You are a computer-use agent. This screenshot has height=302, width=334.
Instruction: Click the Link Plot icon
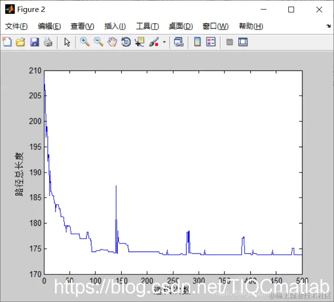pyautogui.click(x=179, y=42)
